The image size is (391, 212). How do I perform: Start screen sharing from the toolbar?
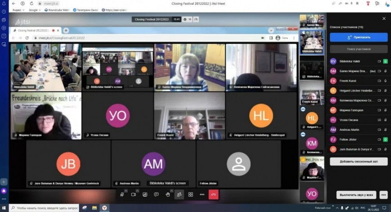[145, 194]
